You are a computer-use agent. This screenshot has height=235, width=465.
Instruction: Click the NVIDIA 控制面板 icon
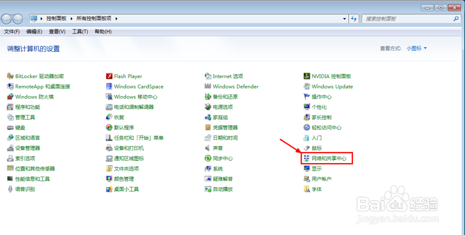(x=306, y=76)
